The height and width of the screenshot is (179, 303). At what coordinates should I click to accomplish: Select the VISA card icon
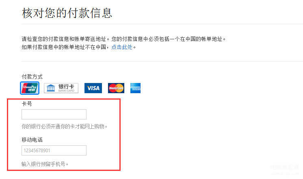(93, 88)
